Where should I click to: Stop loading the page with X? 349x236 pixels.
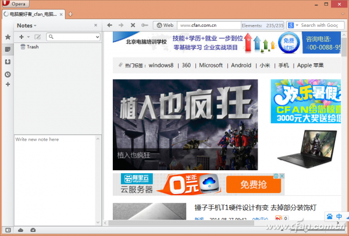[x=133, y=25]
